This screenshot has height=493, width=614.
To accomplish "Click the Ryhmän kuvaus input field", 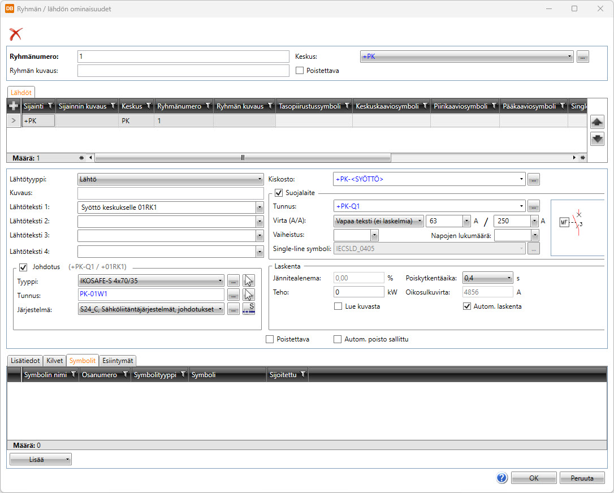I will (183, 71).
